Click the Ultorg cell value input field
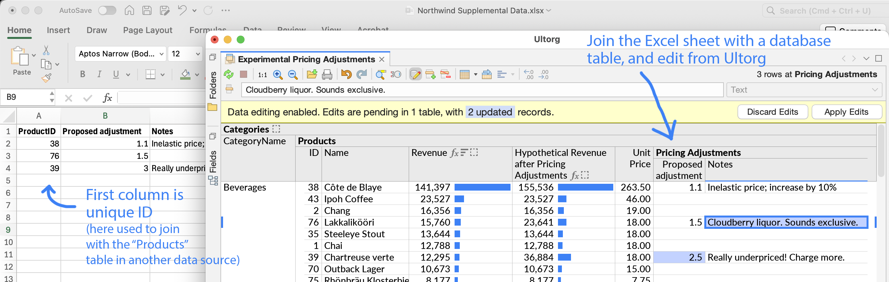The width and height of the screenshot is (889, 282). 482,90
